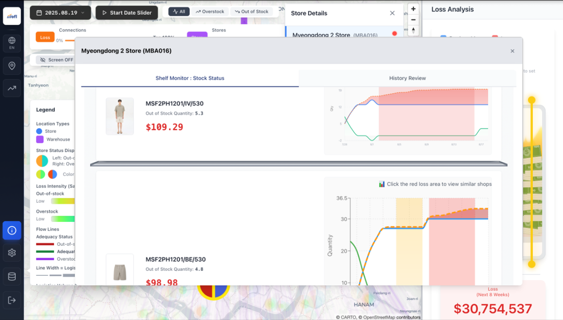The width and height of the screenshot is (563, 320).
Task: Switch to History Review tab
Action: click(407, 78)
